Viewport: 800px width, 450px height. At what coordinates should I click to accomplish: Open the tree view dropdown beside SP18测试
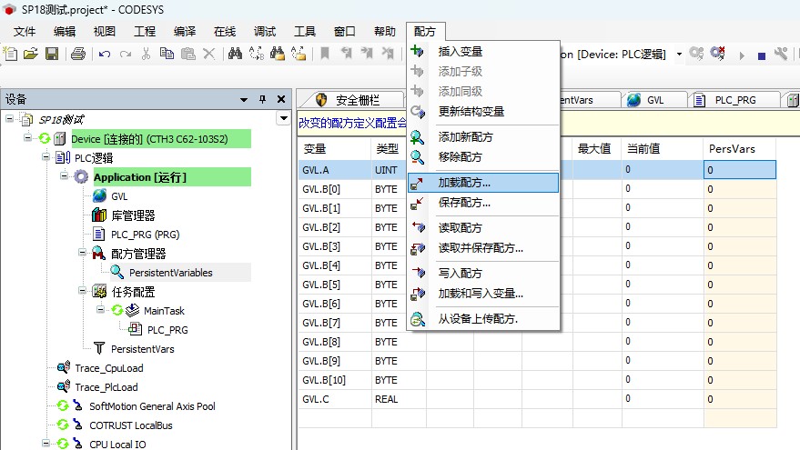click(284, 119)
